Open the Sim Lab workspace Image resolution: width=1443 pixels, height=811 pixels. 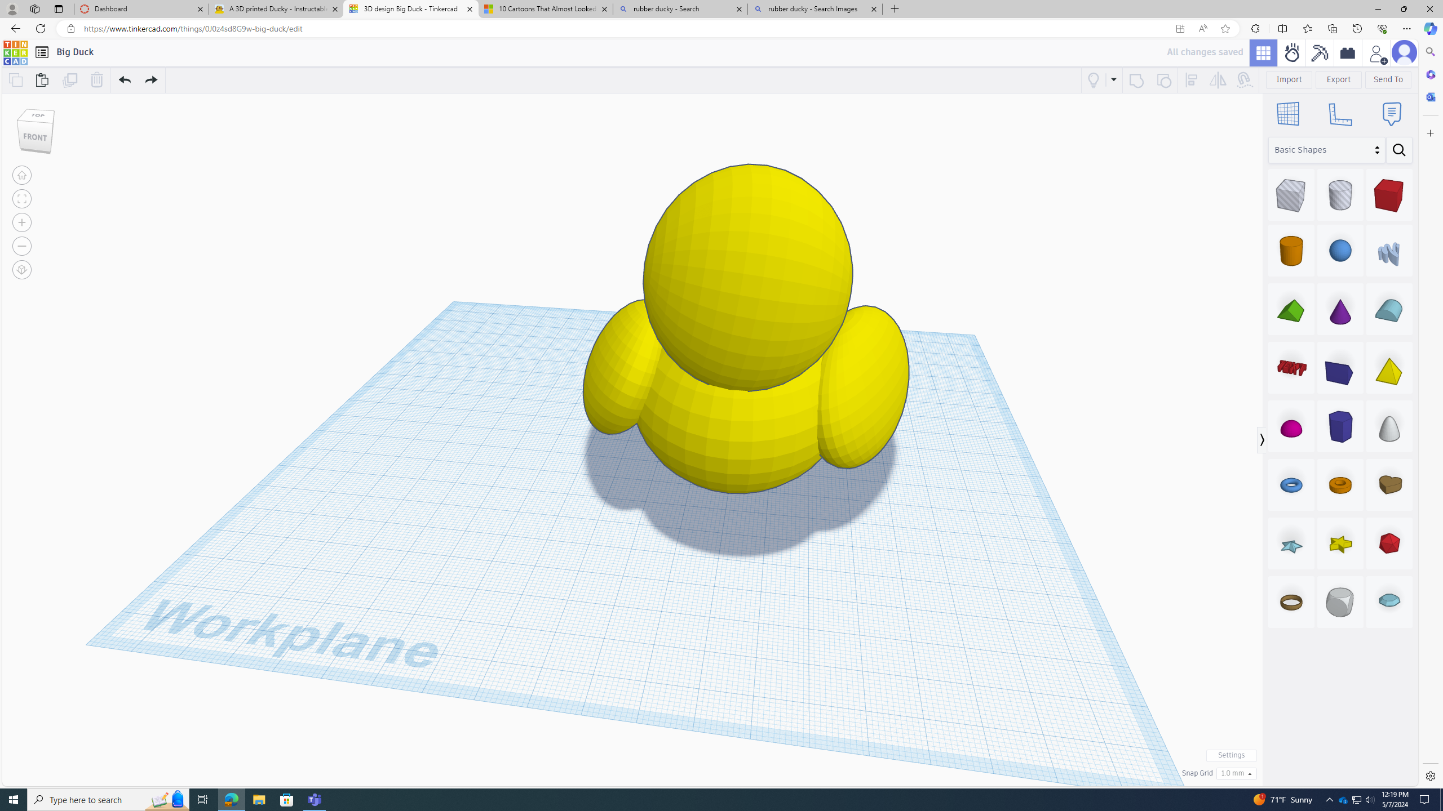(1292, 53)
